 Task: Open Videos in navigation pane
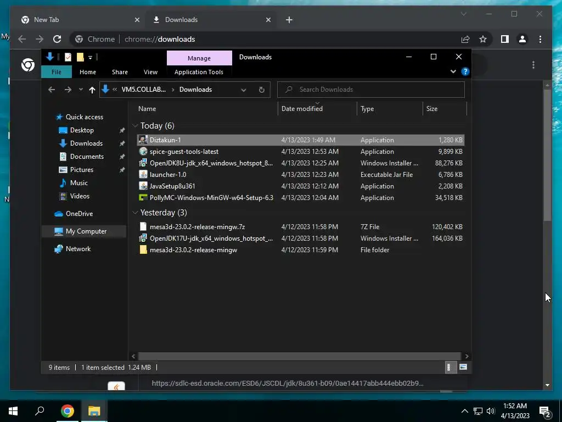pyautogui.click(x=80, y=196)
